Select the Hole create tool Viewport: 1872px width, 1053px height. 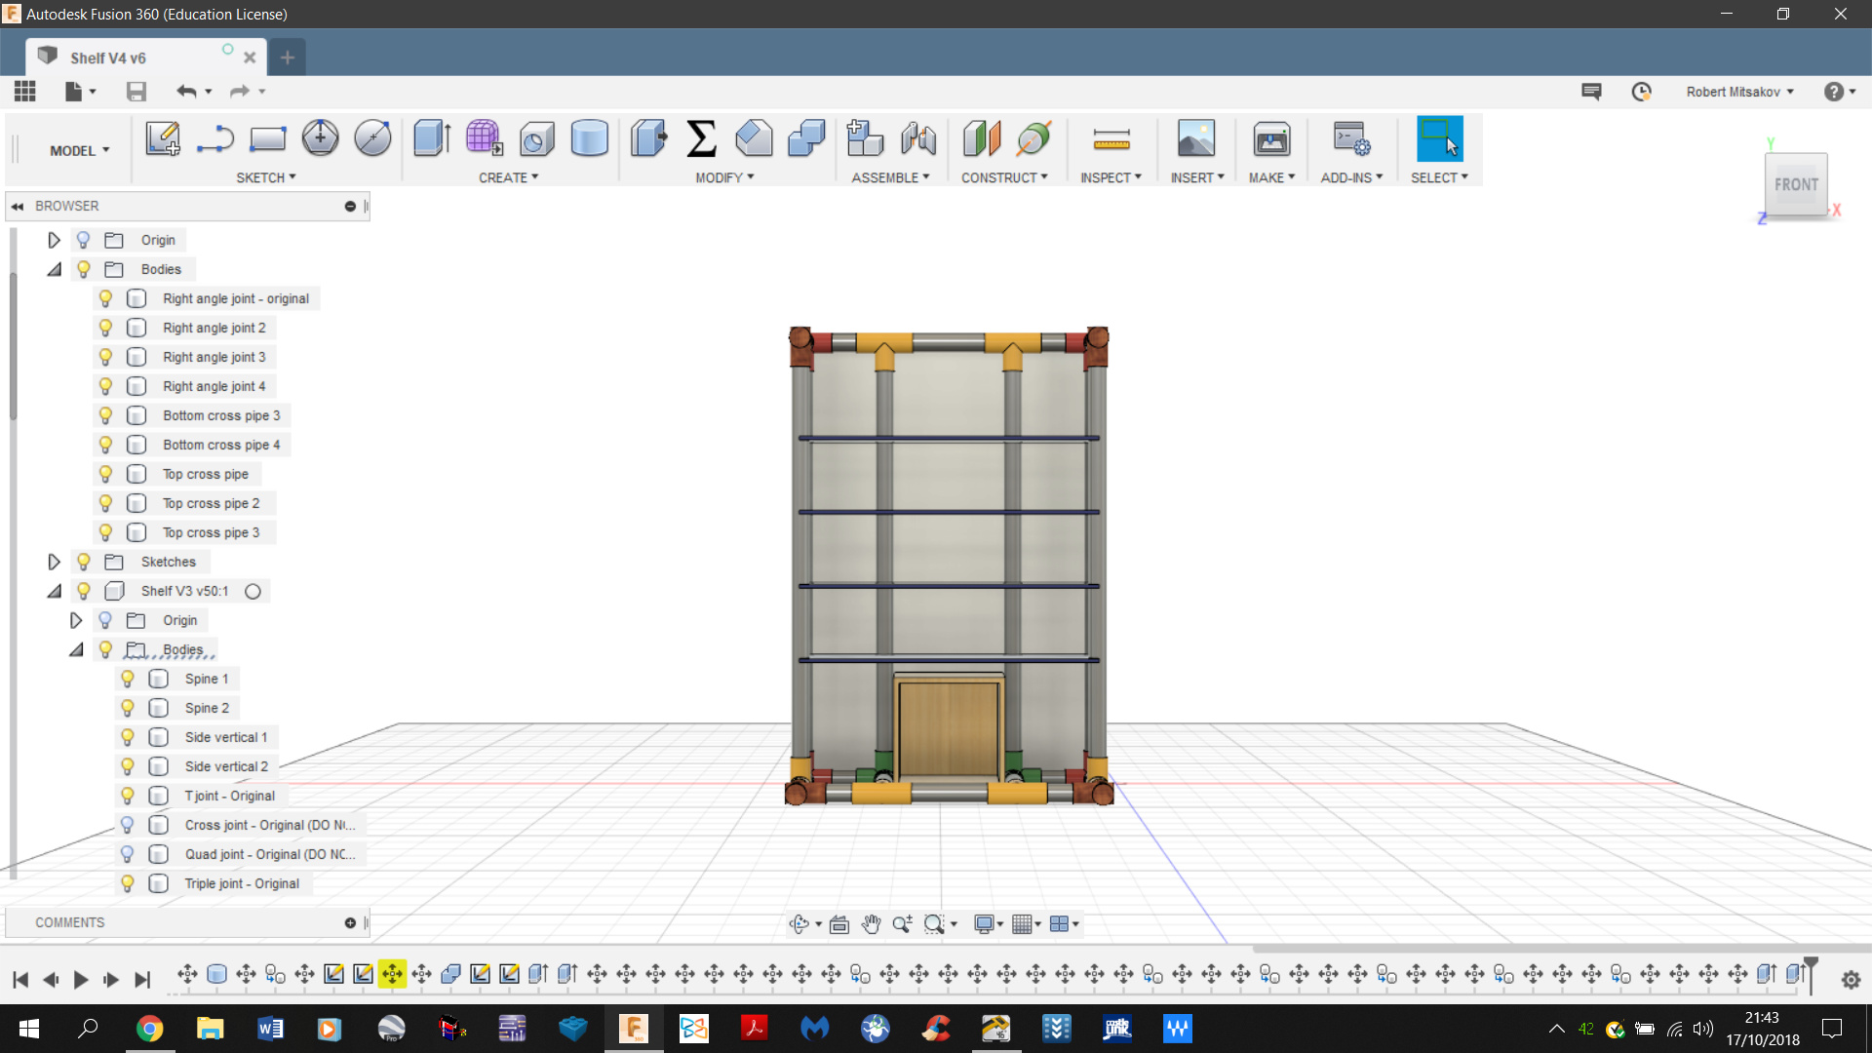(x=536, y=138)
